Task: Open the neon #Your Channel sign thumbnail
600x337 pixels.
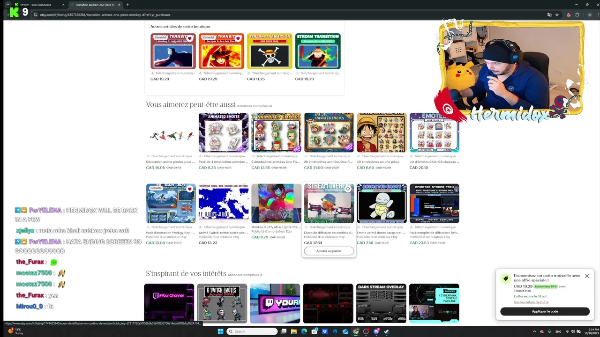Action: pos(169,303)
